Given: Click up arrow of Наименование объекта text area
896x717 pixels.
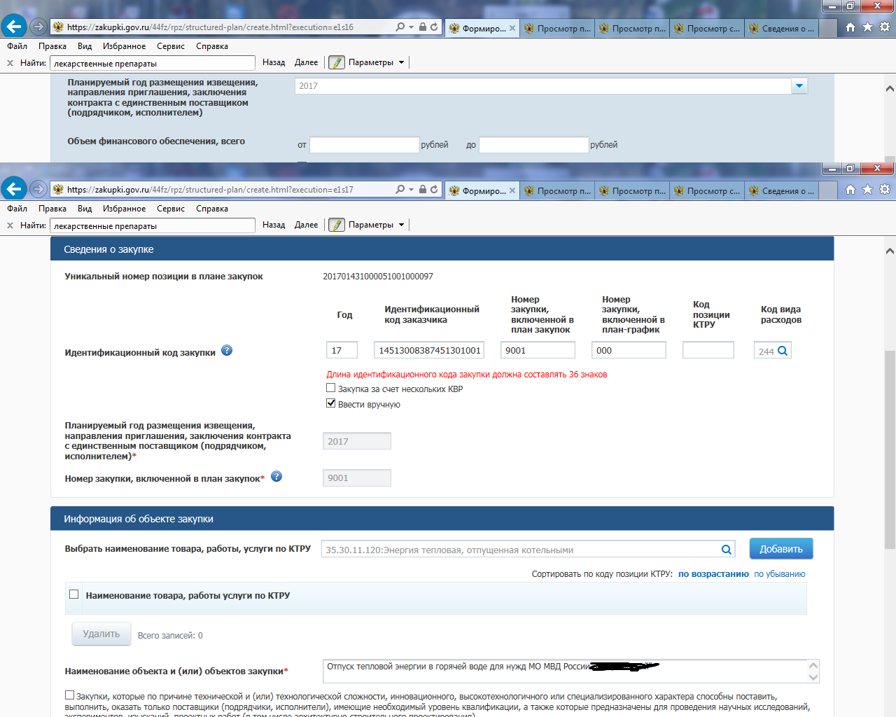Looking at the screenshot, I should [x=813, y=665].
